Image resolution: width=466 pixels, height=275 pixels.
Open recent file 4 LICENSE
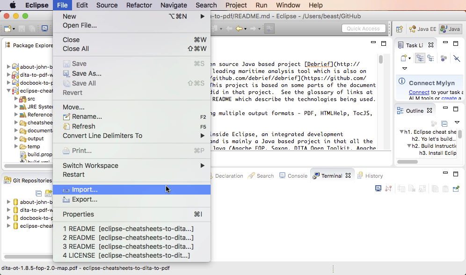pyautogui.click(x=131, y=255)
